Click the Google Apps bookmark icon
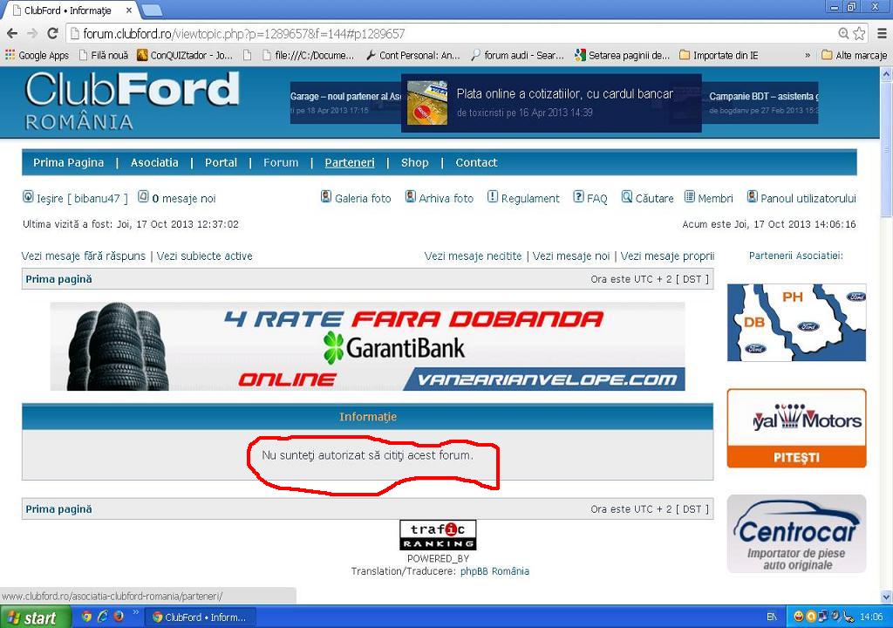The image size is (893, 628). pyautogui.click(x=10, y=55)
